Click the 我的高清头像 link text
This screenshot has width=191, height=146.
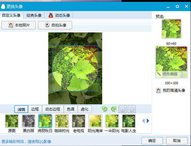click(174, 90)
